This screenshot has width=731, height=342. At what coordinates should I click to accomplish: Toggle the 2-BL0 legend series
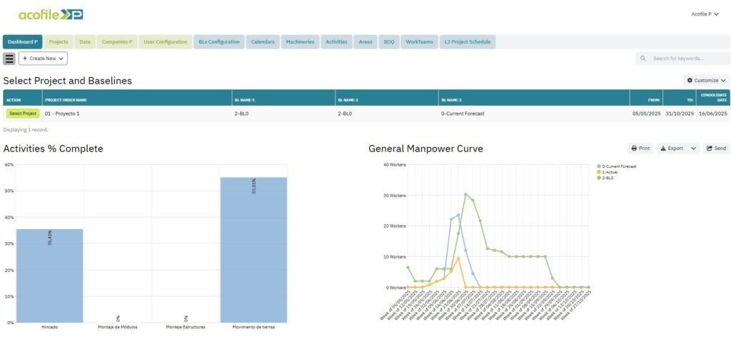pyautogui.click(x=609, y=177)
